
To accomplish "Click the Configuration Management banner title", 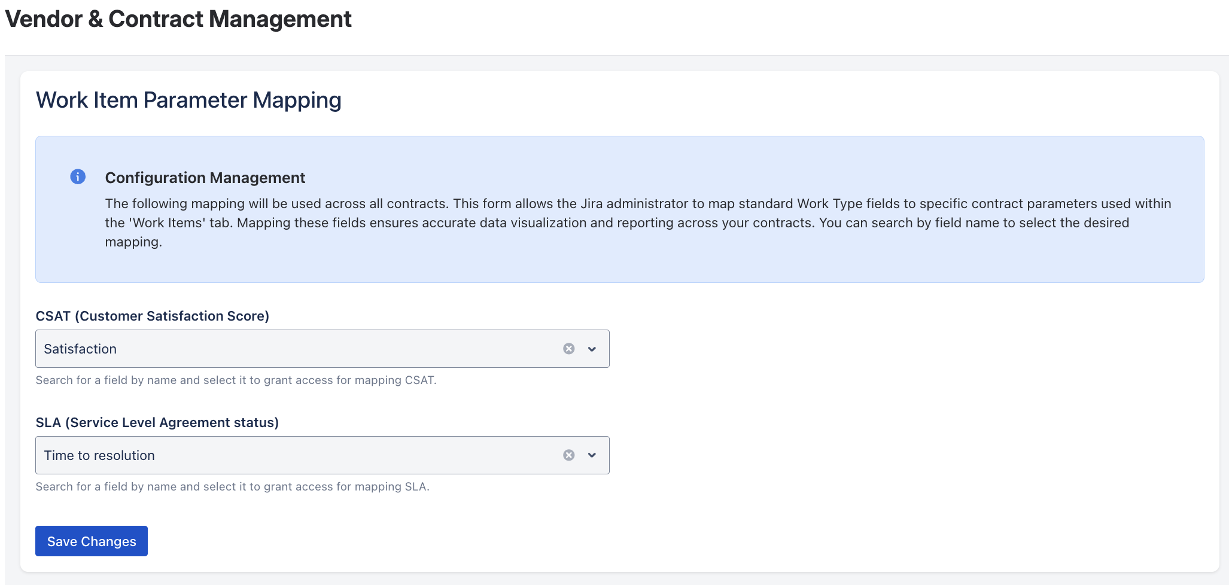I will coord(205,178).
